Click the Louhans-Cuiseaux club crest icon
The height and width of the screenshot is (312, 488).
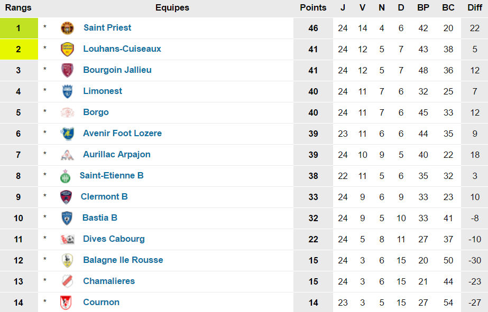[67, 49]
